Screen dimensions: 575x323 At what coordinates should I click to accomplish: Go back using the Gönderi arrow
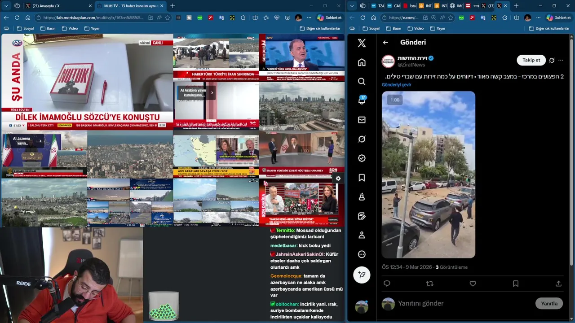pyautogui.click(x=385, y=43)
